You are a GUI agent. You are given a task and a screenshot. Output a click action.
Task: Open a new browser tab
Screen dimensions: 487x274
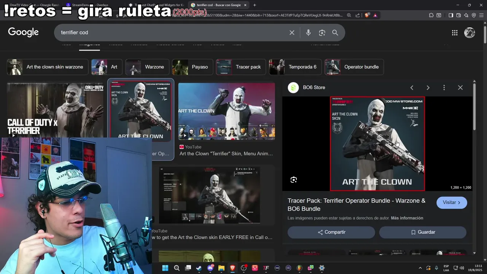tap(255, 5)
